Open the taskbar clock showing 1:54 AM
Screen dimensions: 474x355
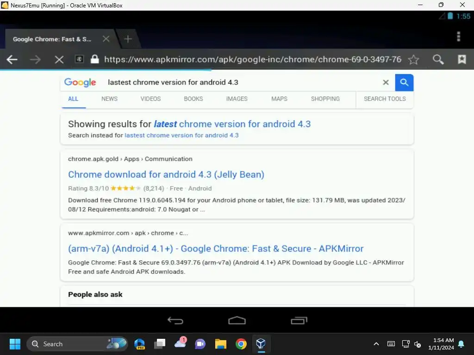pos(441,344)
